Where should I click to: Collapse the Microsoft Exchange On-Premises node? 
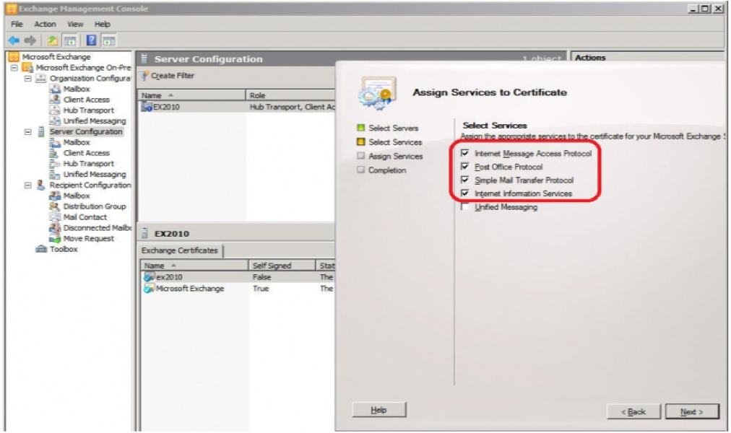pyautogui.click(x=14, y=68)
